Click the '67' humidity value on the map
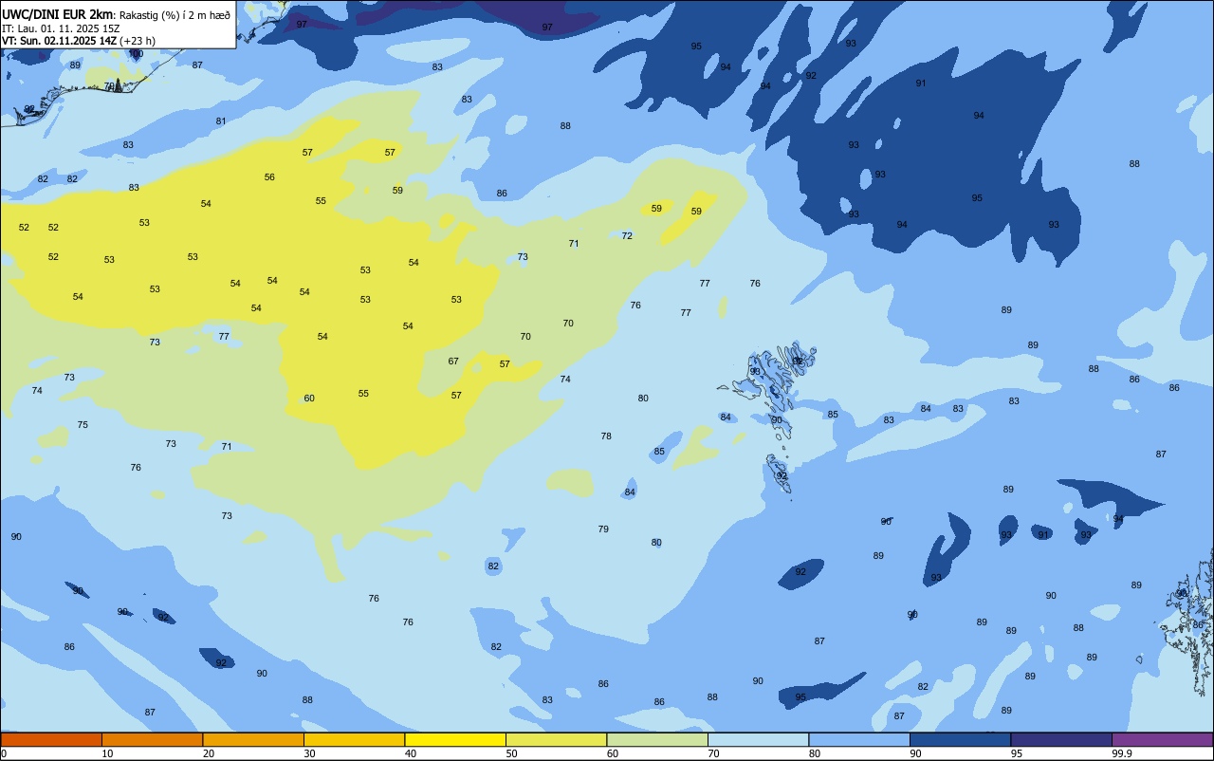The image size is (1214, 761). point(453,361)
